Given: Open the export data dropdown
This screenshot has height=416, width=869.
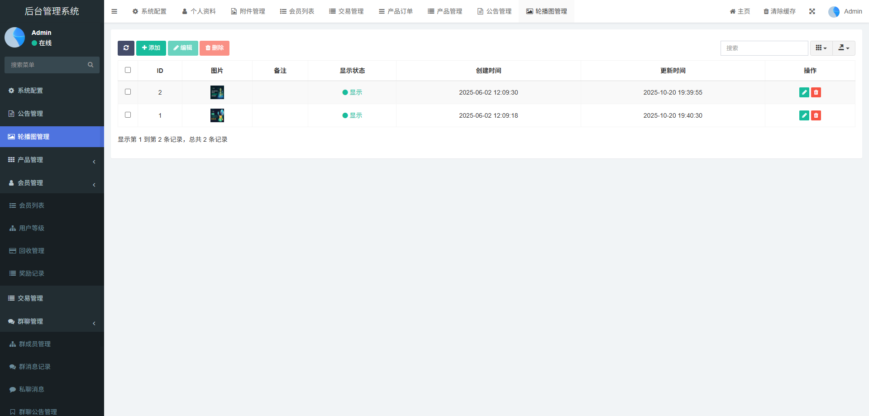Looking at the screenshot, I should click(x=844, y=48).
